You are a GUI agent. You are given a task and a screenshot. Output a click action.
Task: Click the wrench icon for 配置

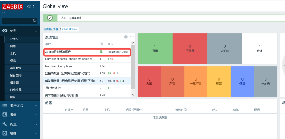pos(5,124)
